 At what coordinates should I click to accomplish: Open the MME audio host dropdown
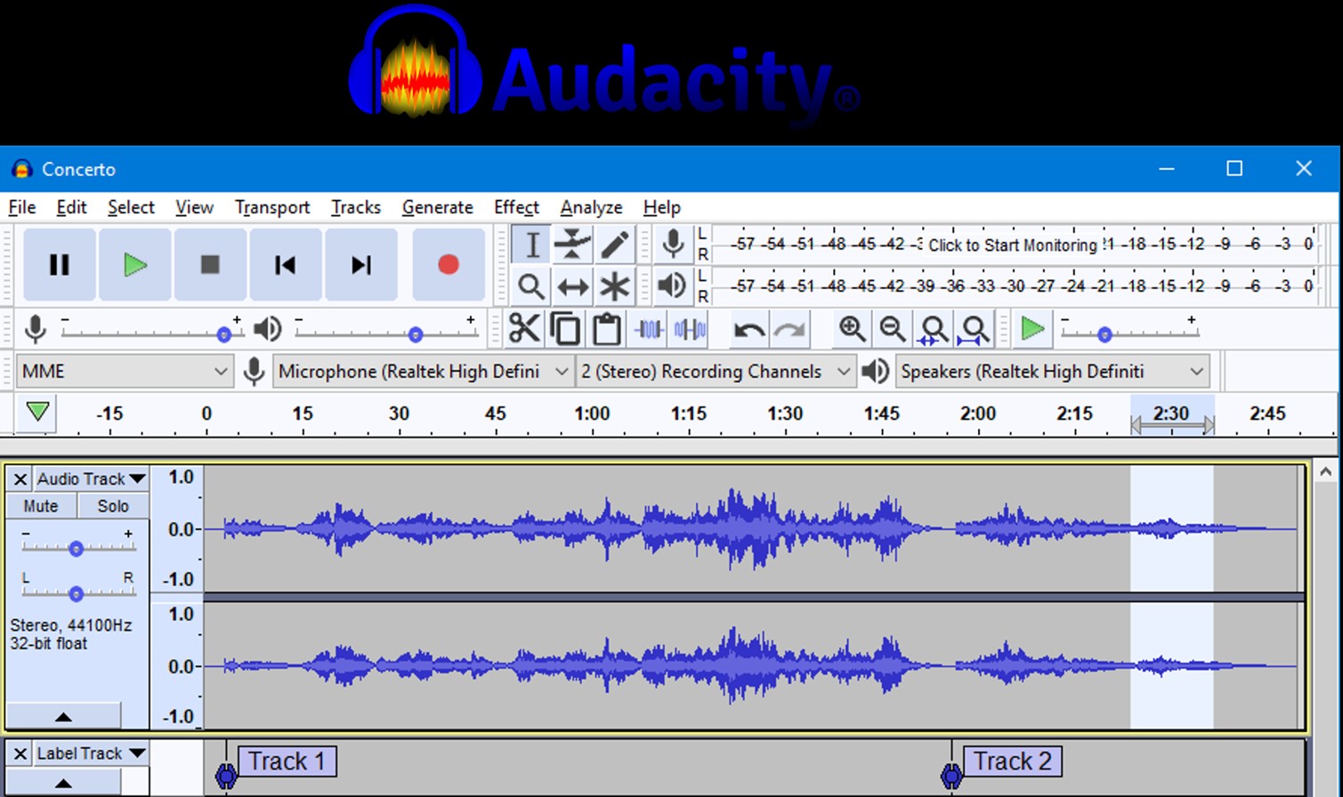coord(125,371)
